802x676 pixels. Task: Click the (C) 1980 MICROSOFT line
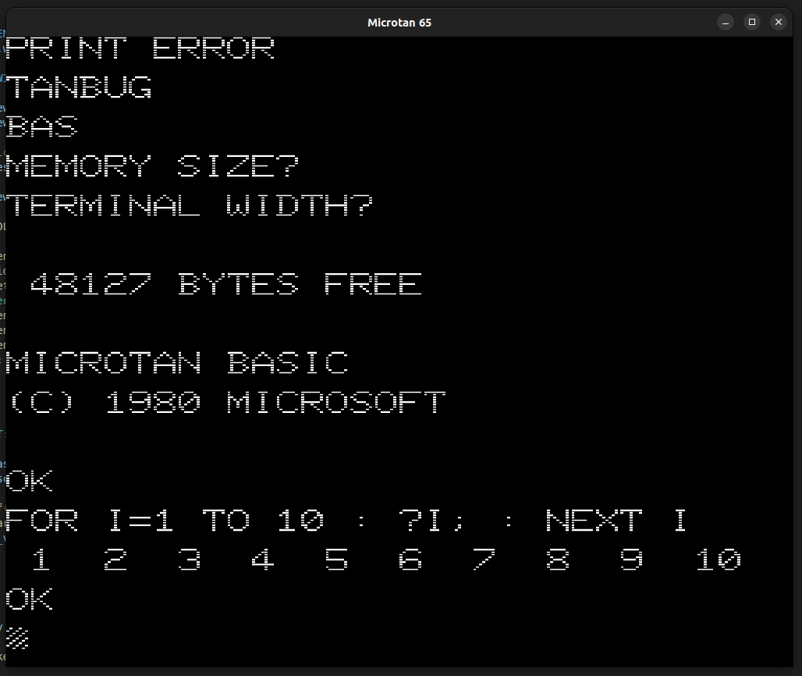pos(227,402)
